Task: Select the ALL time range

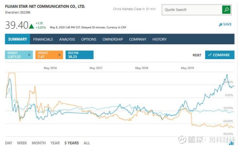Action: (x=87, y=143)
